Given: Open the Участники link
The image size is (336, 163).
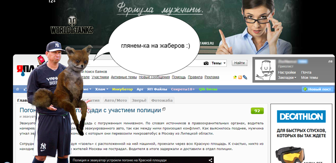Looking at the screenshot, I should tap(100, 77).
